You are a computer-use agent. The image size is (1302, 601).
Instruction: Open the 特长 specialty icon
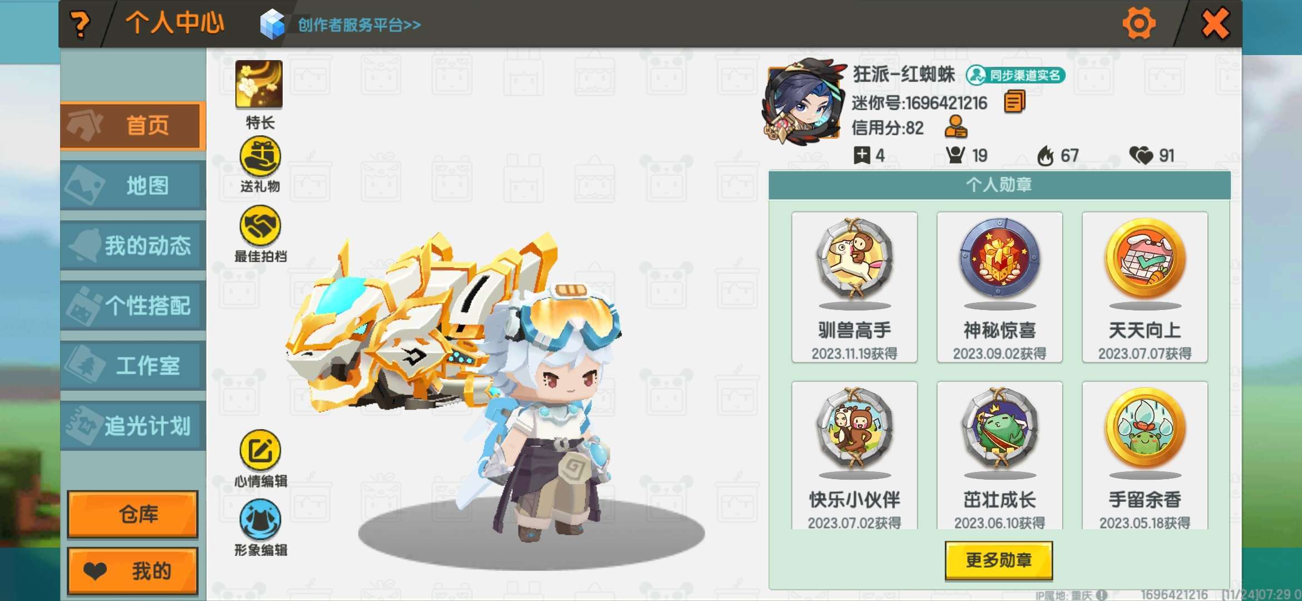[x=259, y=84]
